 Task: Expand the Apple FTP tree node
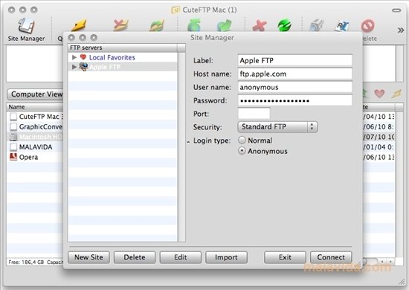point(74,67)
